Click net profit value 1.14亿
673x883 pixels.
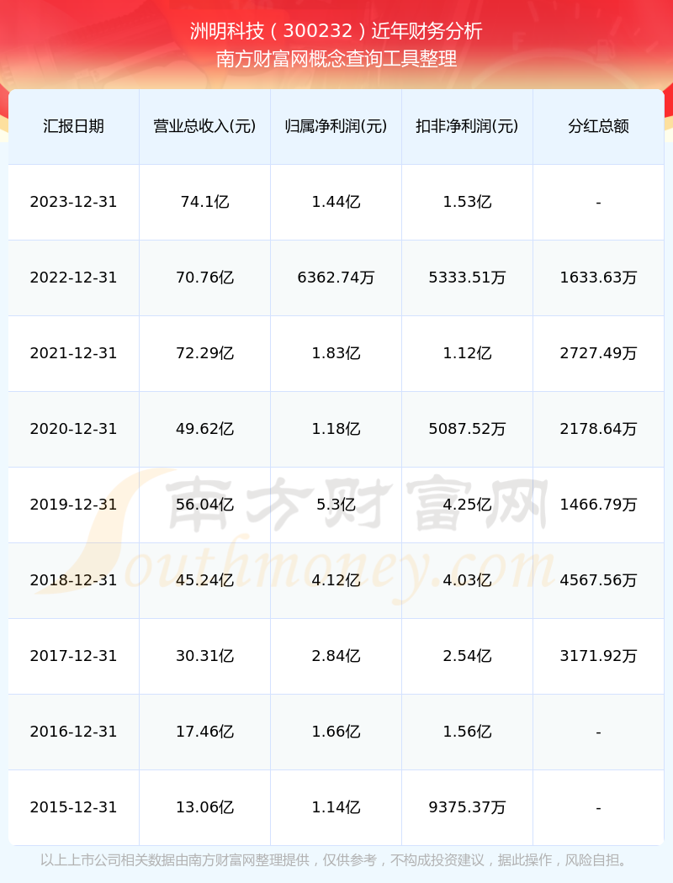336,807
